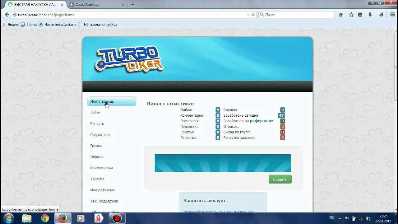
Task: Open the Downloads arrow icon
Action: pos(370,15)
